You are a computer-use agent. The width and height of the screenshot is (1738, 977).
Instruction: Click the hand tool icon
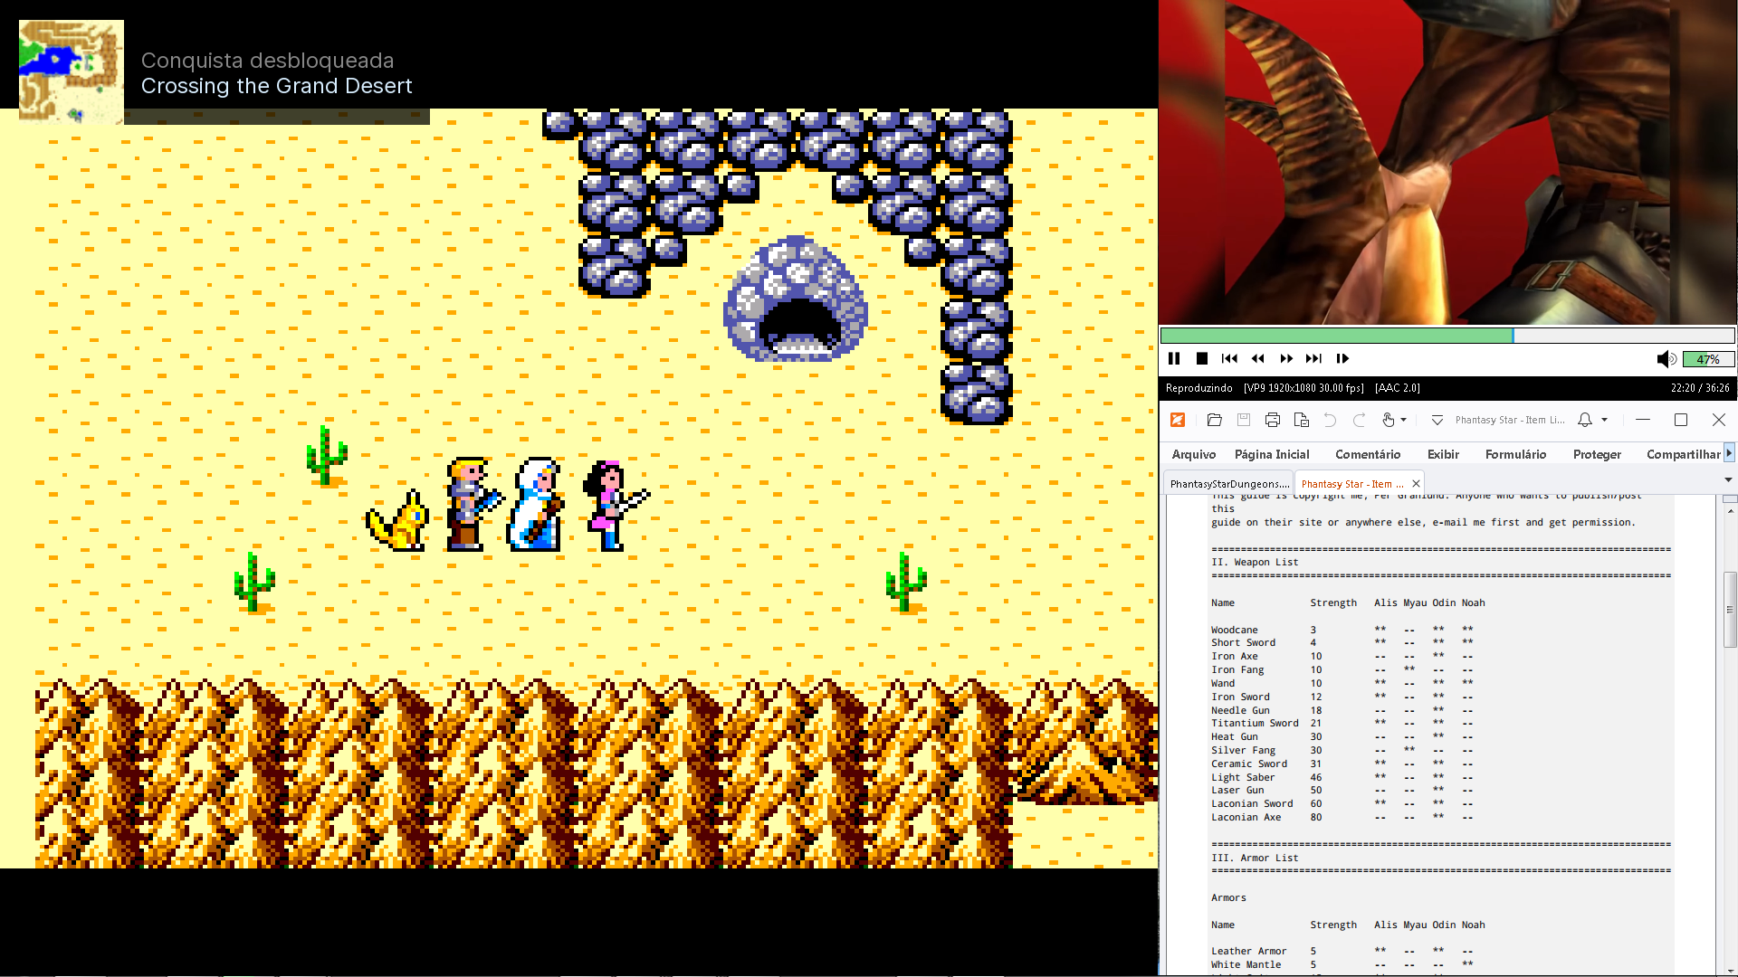coord(1388,420)
